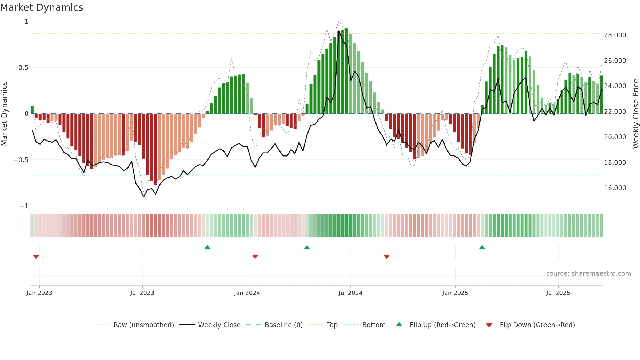Click the 24,000 price axis label

click(615, 86)
